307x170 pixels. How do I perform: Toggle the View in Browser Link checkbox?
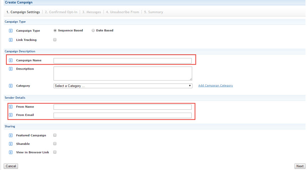(55, 152)
